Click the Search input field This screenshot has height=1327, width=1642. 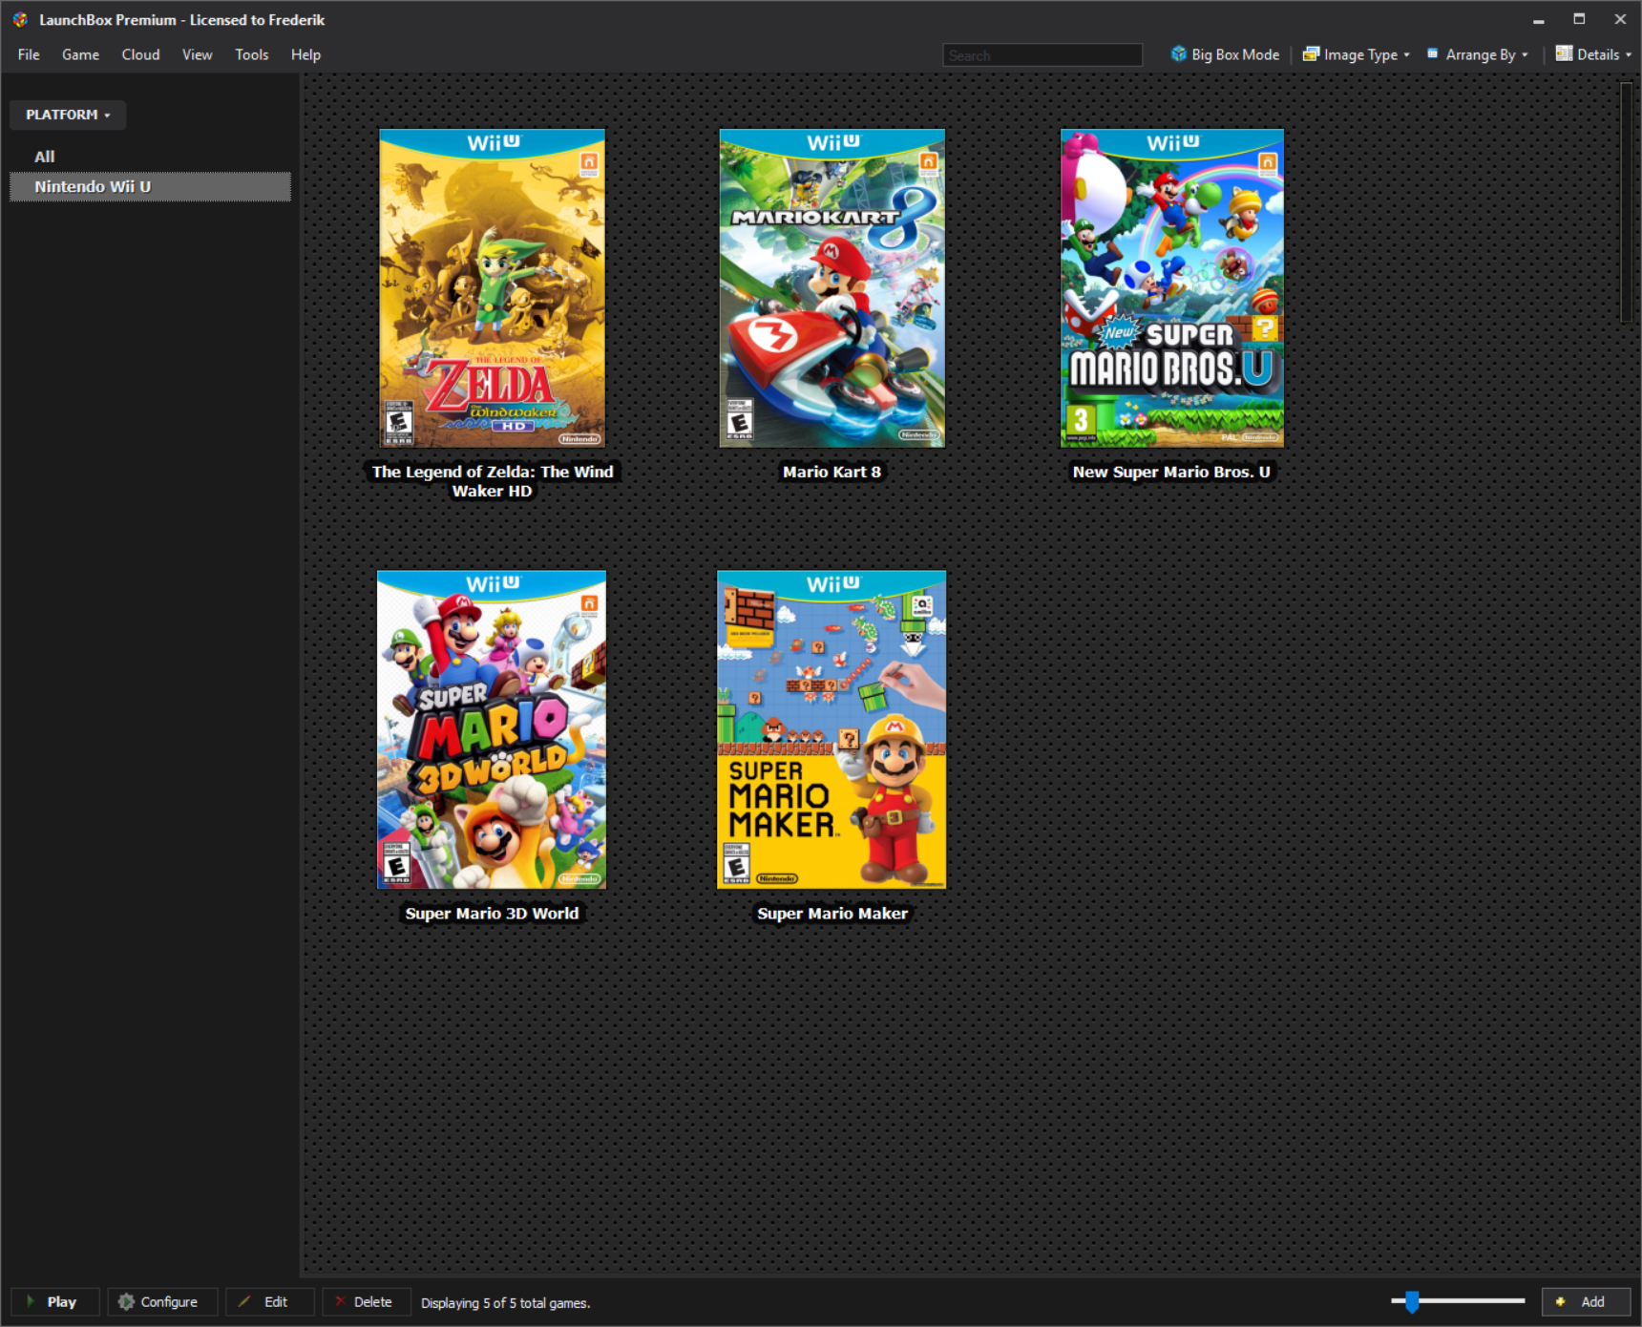[x=1042, y=55]
